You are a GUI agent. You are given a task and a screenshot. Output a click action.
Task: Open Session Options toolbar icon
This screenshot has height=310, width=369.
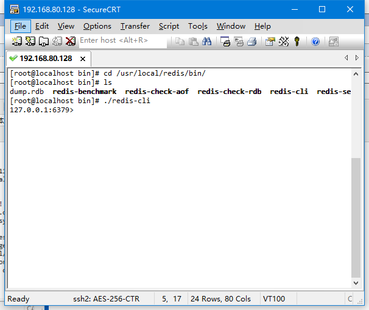270,41
